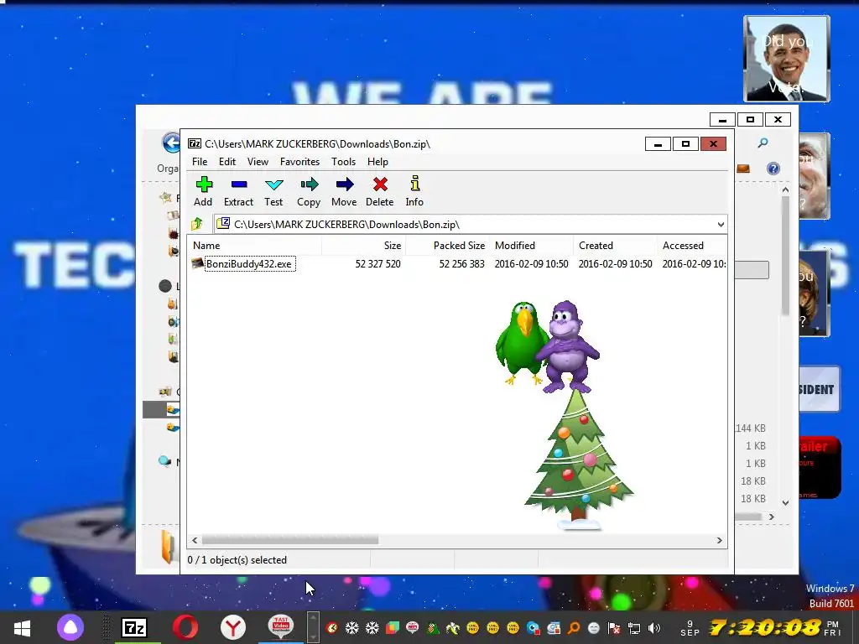This screenshot has width=859, height=644.
Task: Click the packed size 52 256 383
Action: [461, 264]
